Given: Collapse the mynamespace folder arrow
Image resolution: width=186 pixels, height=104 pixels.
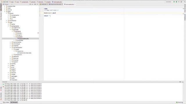Looking at the screenshot, I should point(10,47).
